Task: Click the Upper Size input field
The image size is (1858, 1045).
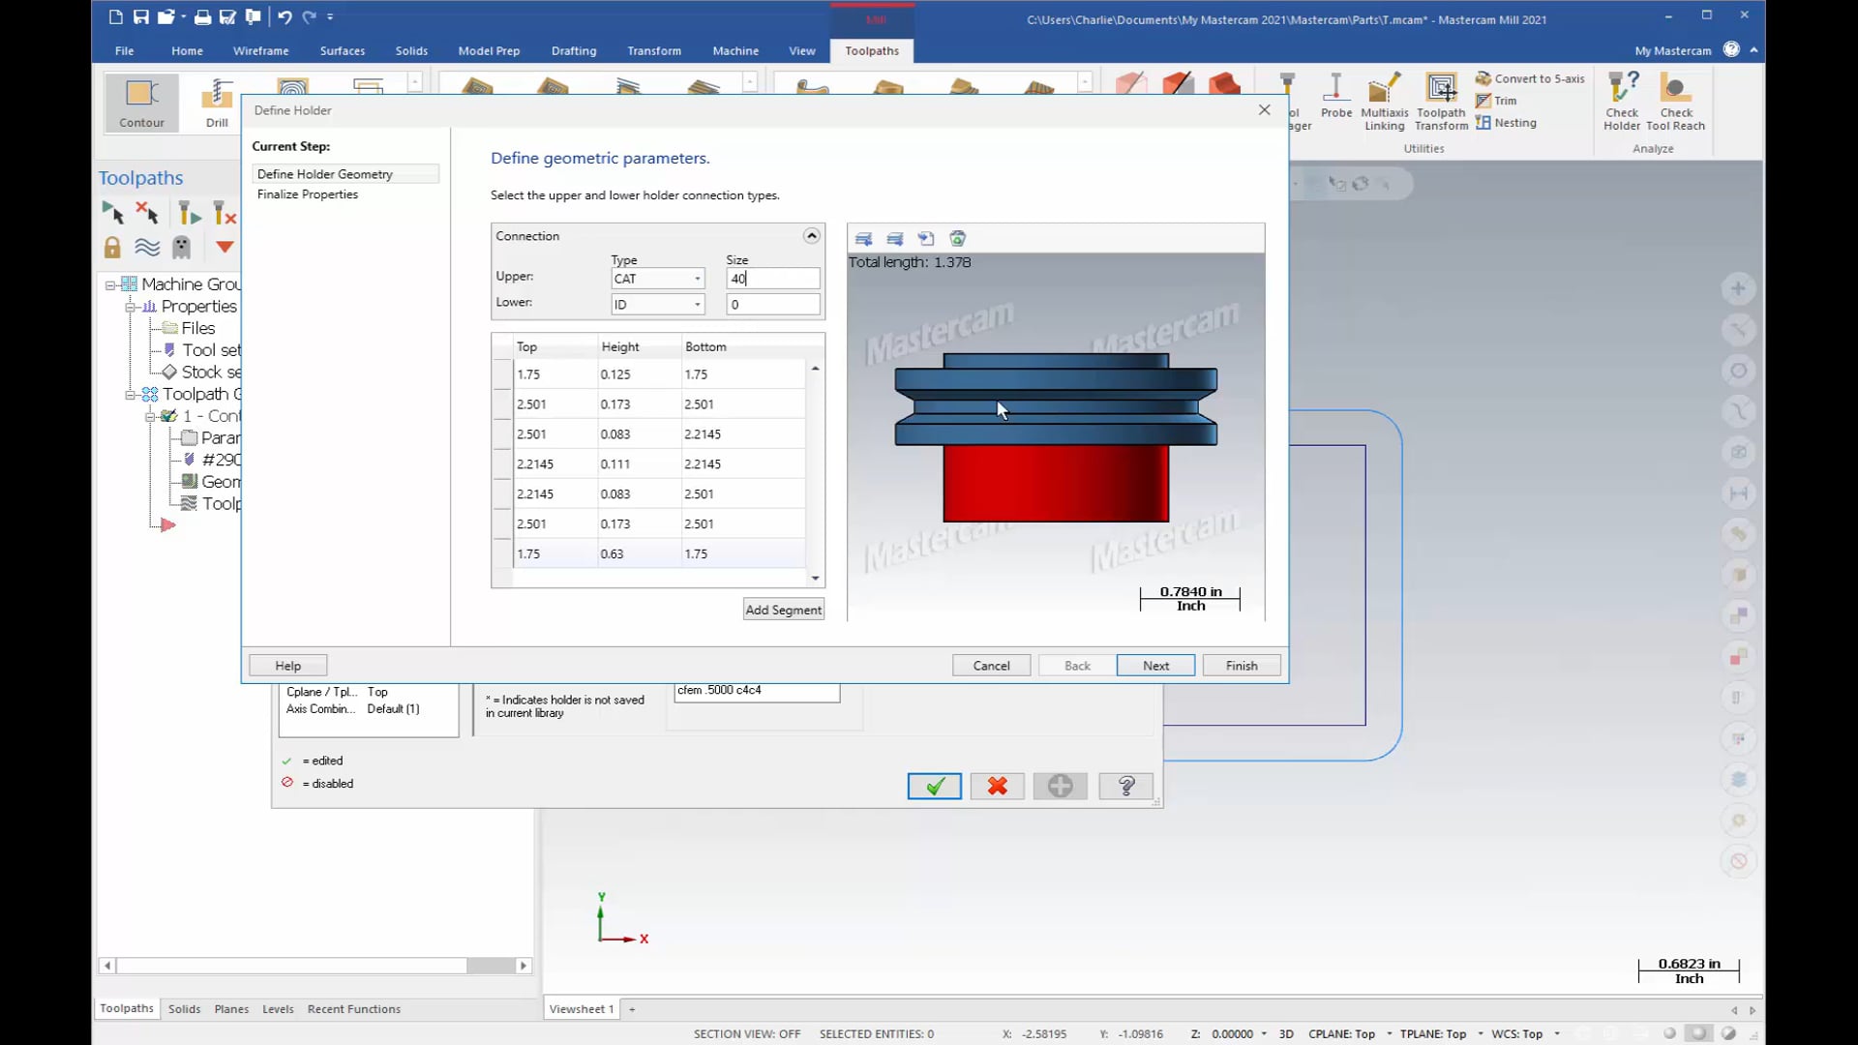Action: point(773,279)
